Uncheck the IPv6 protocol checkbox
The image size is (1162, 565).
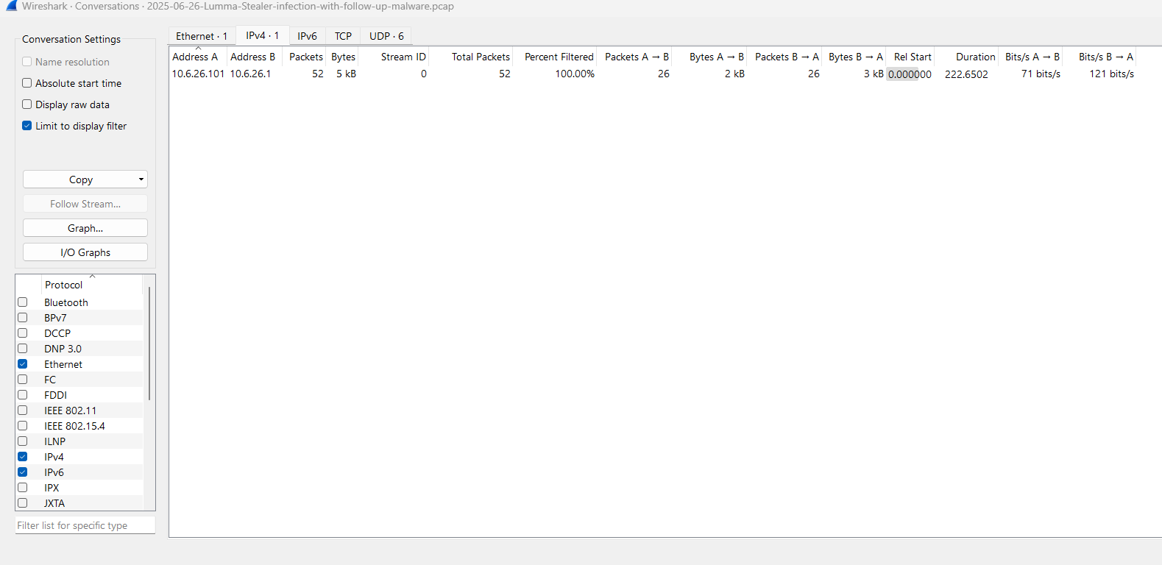click(x=23, y=472)
